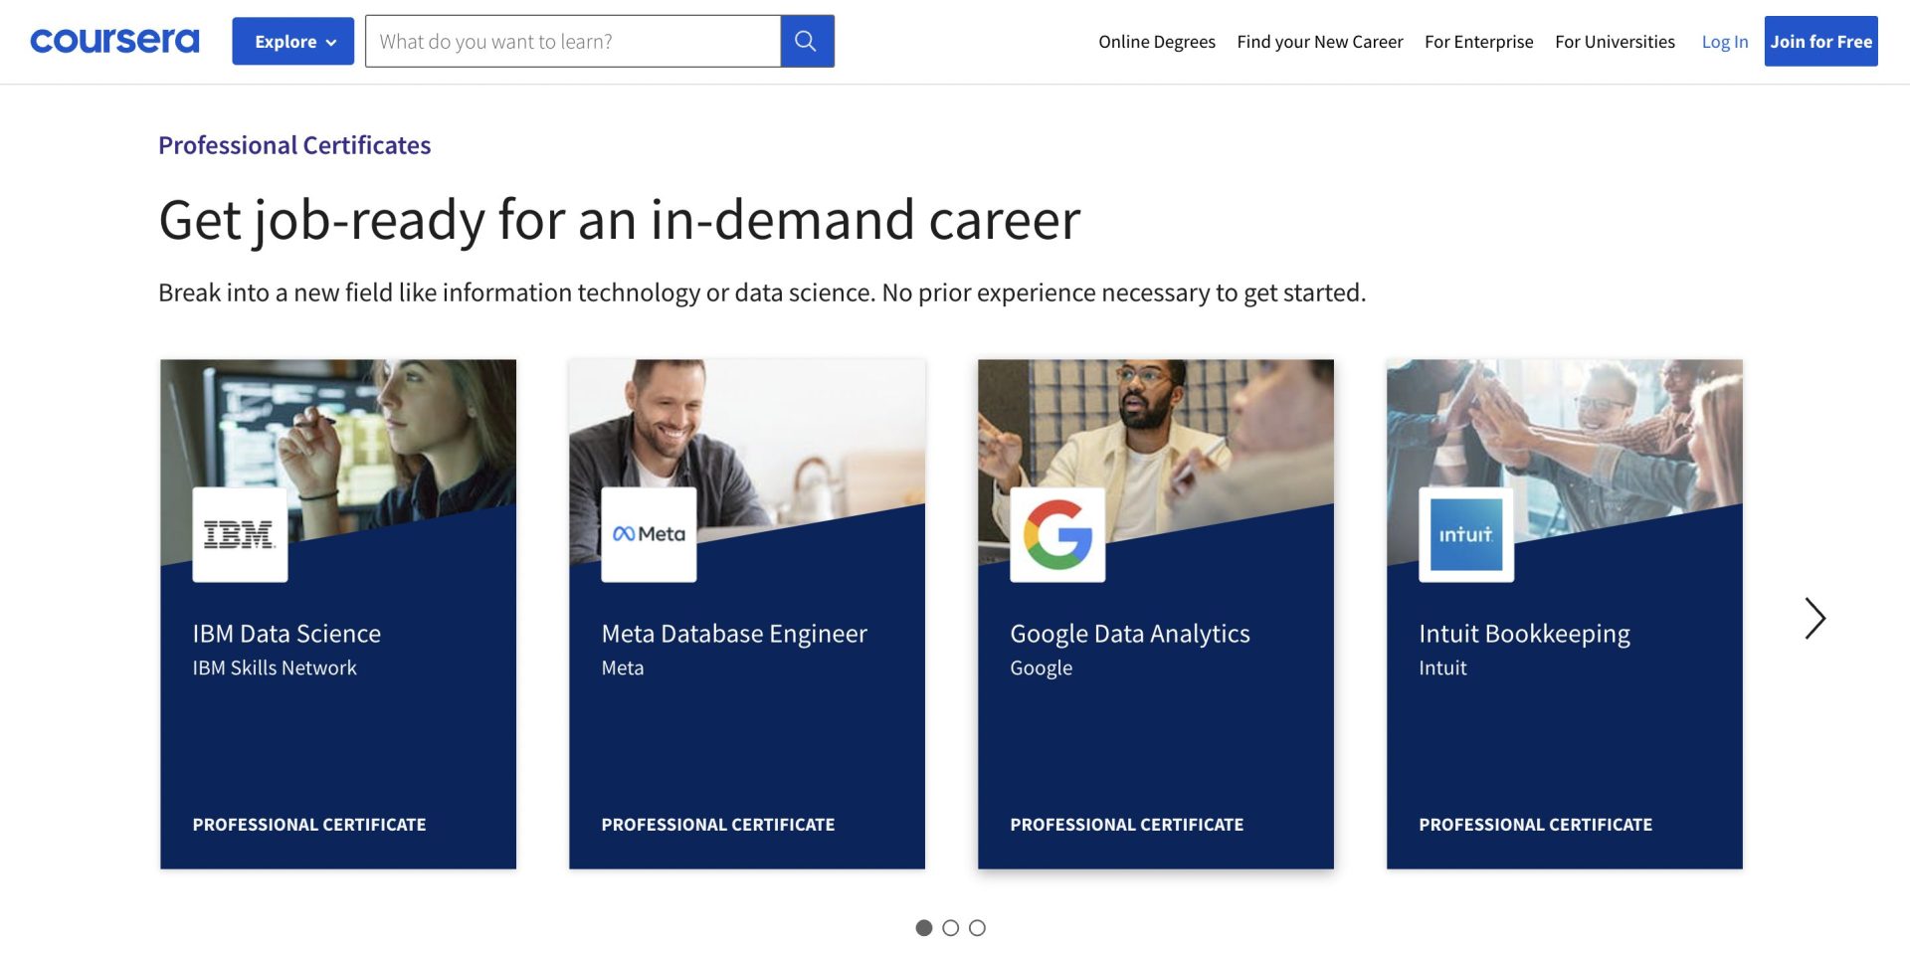
Task: Click the Meta logo badge
Action: pos(649,534)
